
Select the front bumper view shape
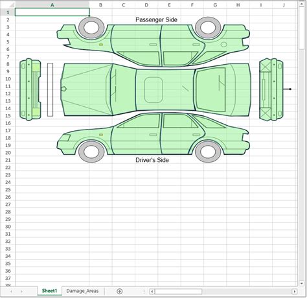click(x=30, y=89)
